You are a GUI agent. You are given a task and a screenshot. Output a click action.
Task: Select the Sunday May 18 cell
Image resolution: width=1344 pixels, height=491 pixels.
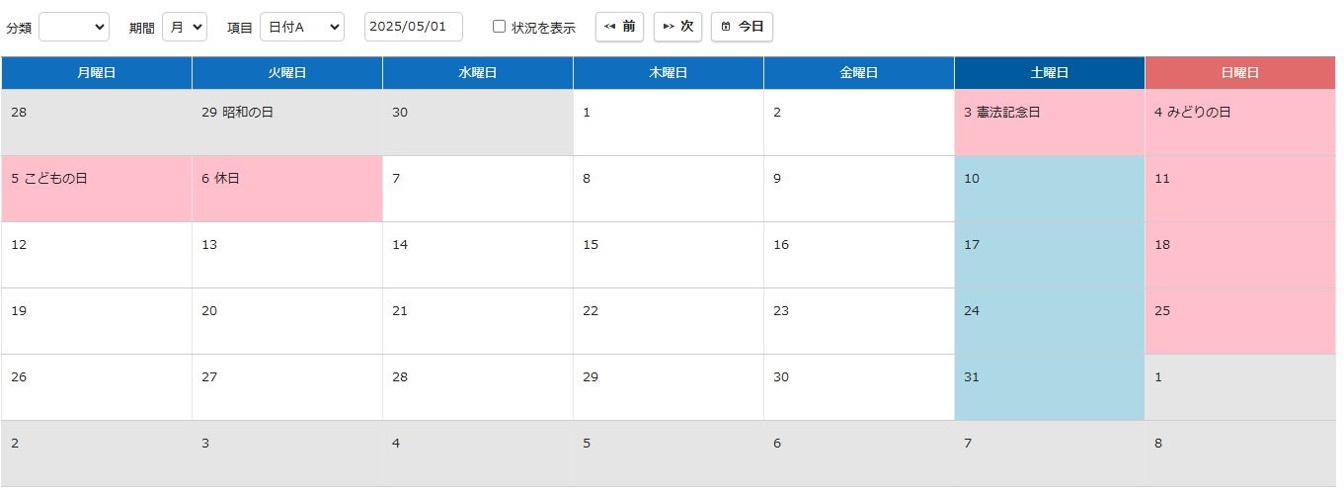coord(1240,255)
